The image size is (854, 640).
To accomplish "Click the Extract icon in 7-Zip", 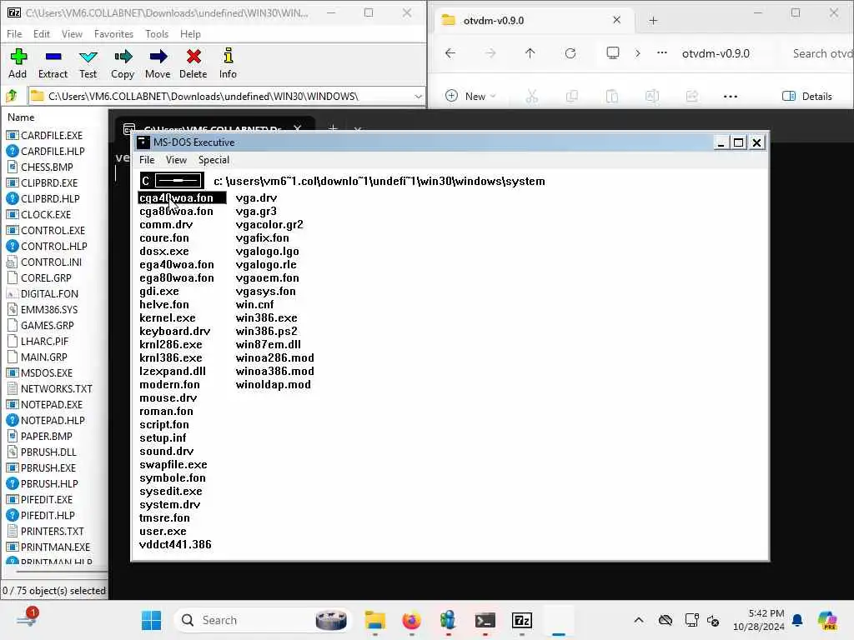I will coord(53,63).
